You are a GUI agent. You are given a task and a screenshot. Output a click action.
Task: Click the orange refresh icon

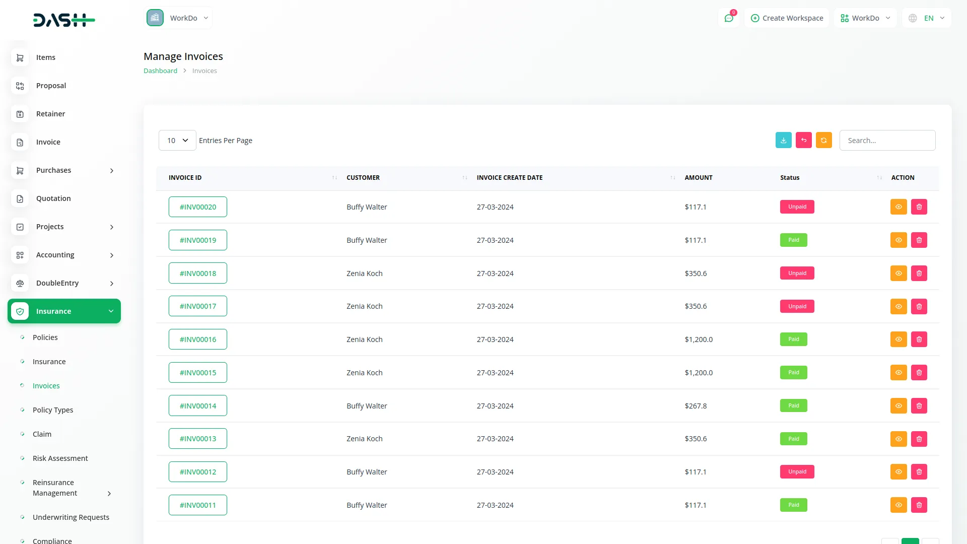(823, 140)
